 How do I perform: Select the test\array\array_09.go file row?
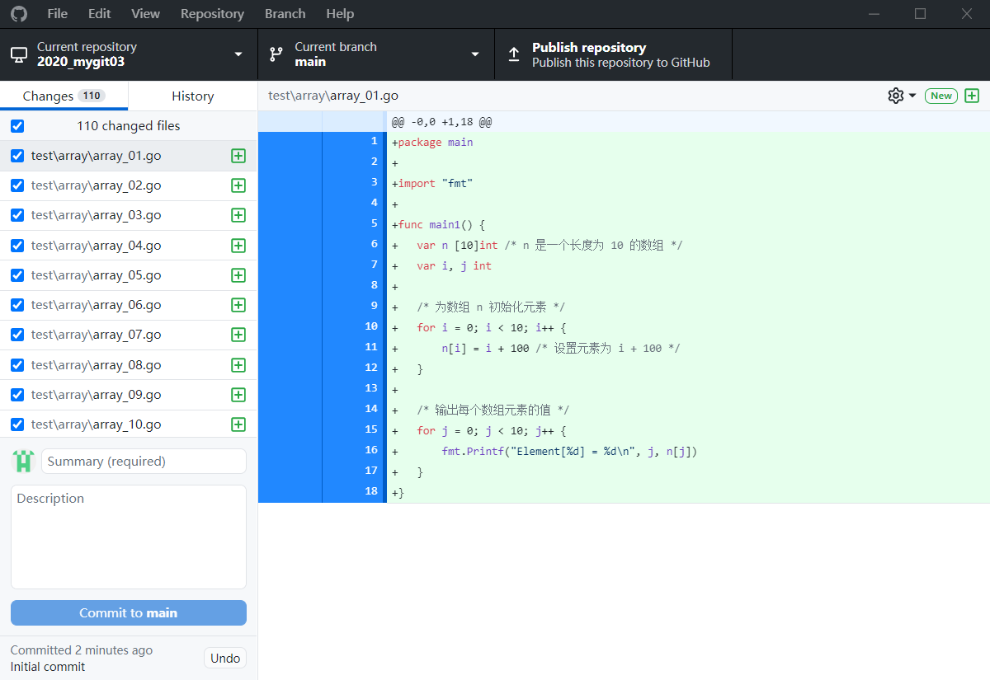(x=129, y=395)
